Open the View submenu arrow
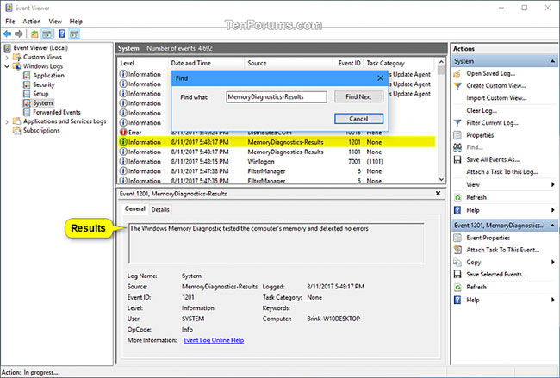This screenshot has width=560, height=378. click(552, 184)
